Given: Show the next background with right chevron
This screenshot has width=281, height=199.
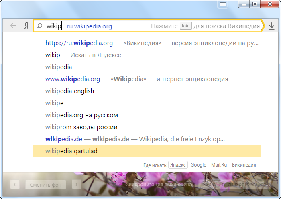Looking at the screenshot, I should click(77, 185).
